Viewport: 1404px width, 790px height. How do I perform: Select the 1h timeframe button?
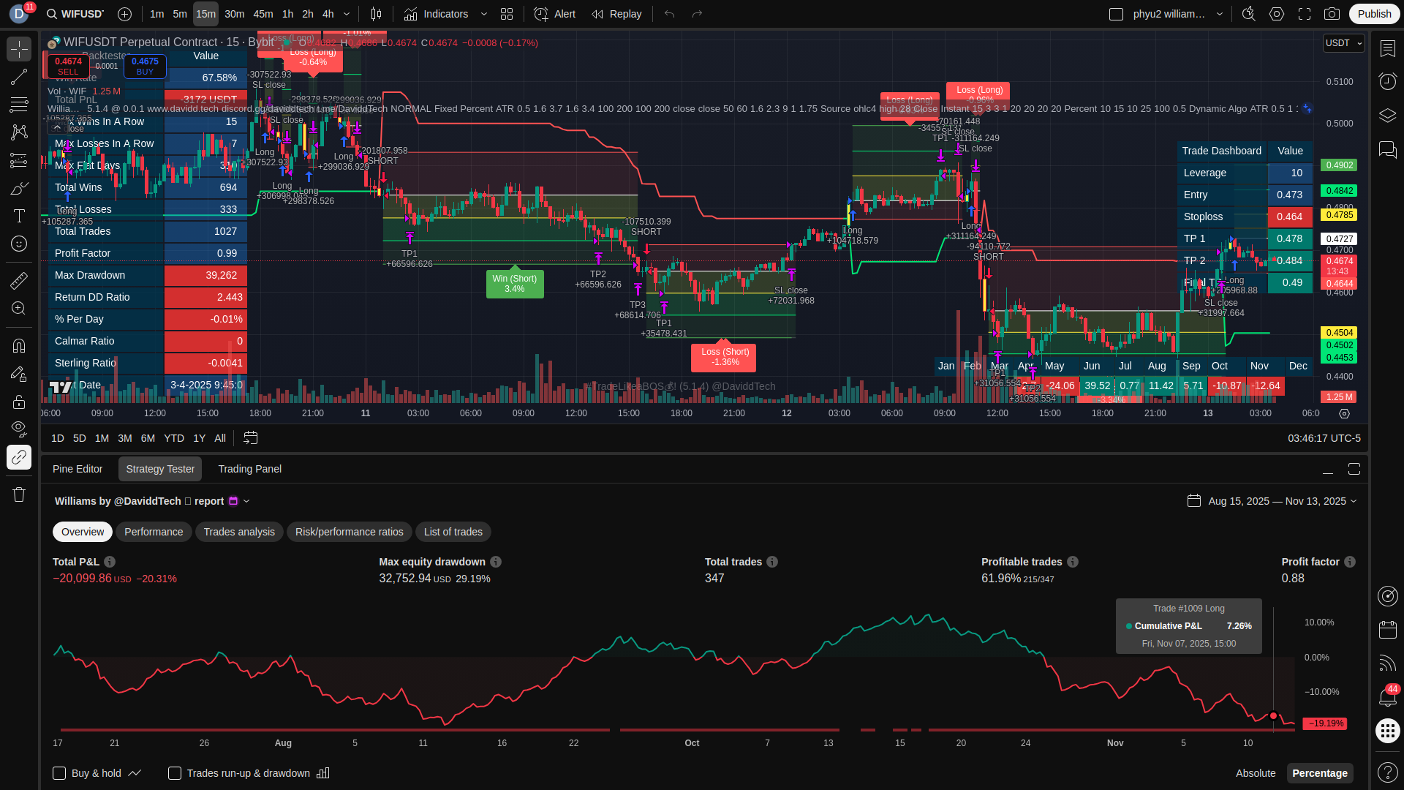click(287, 14)
